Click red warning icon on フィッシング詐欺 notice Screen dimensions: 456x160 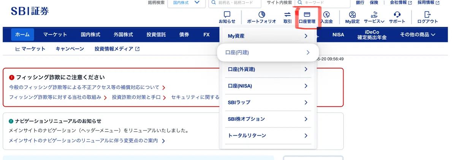tap(12, 77)
